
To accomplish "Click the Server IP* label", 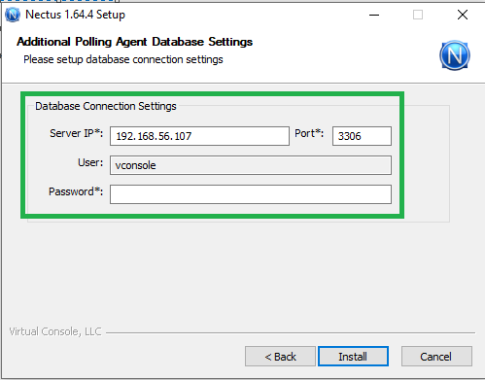I will point(76,133).
